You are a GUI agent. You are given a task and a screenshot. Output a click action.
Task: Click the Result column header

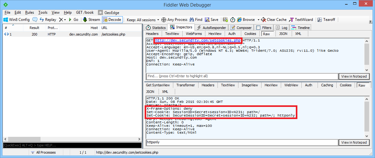[34, 27]
